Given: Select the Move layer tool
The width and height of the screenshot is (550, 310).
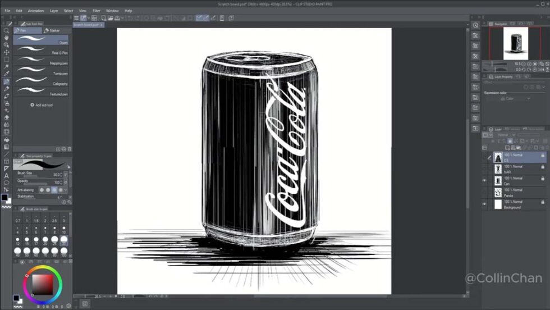Looking at the screenshot, I should click(6, 52).
